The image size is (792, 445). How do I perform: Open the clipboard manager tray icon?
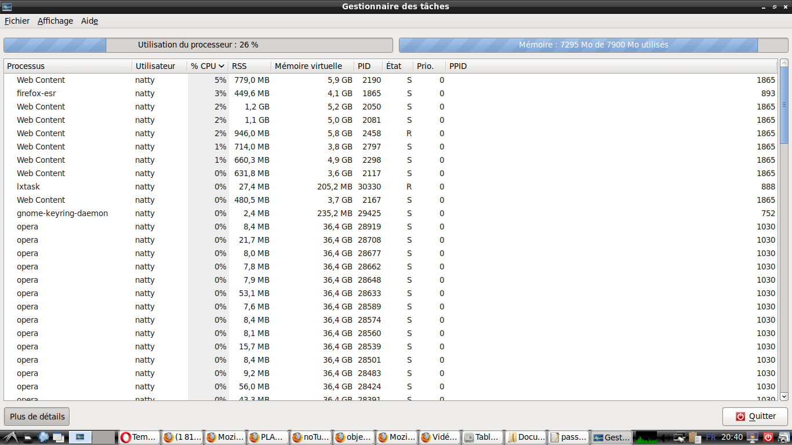tap(695, 437)
